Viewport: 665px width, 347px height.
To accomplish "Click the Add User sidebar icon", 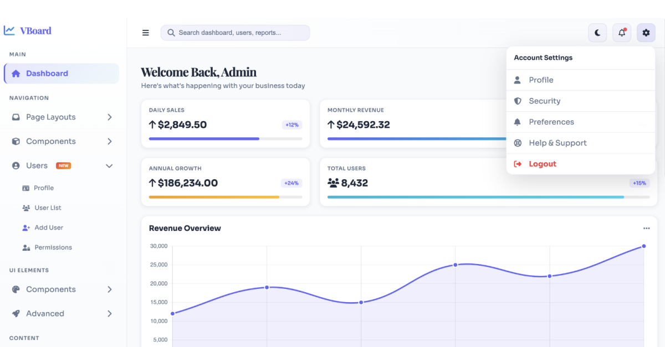I will pos(26,227).
